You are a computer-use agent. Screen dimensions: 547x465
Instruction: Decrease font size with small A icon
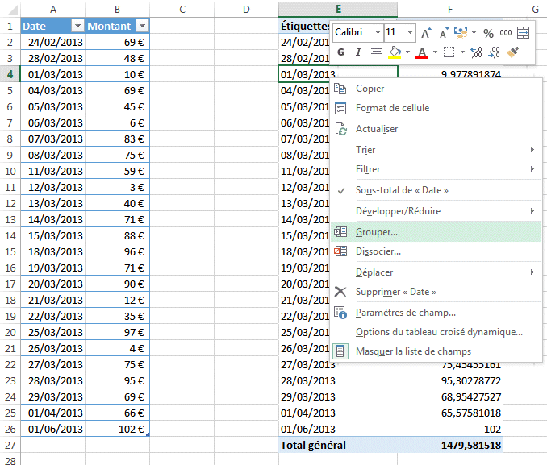click(444, 33)
